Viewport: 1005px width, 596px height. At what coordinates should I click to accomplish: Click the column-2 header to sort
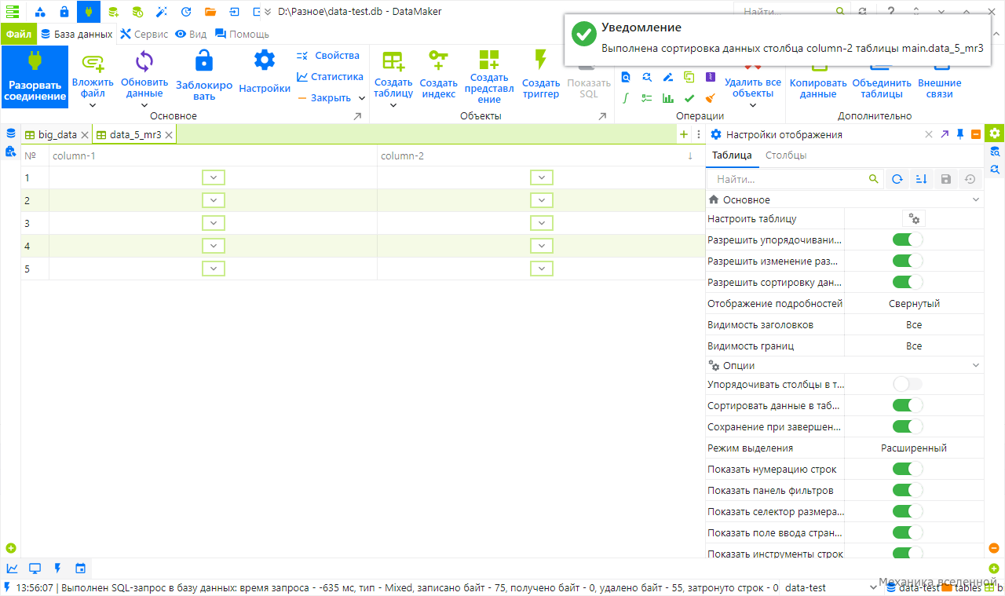pyautogui.click(x=540, y=155)
